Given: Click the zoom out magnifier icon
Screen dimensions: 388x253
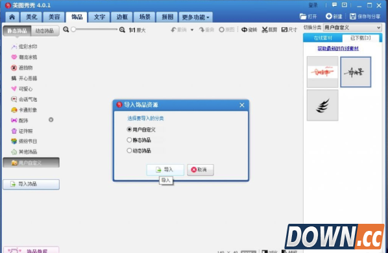Looking at the screenshot, I should click(66, 29).
